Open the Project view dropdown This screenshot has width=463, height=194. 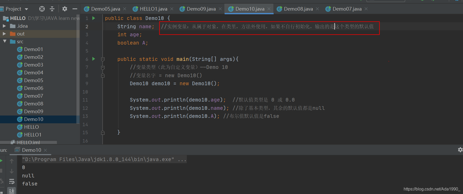[x=26, y=9]
